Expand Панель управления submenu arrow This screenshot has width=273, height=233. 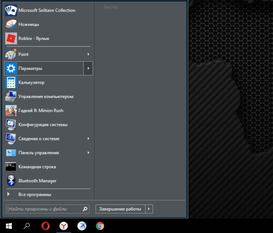88,153
